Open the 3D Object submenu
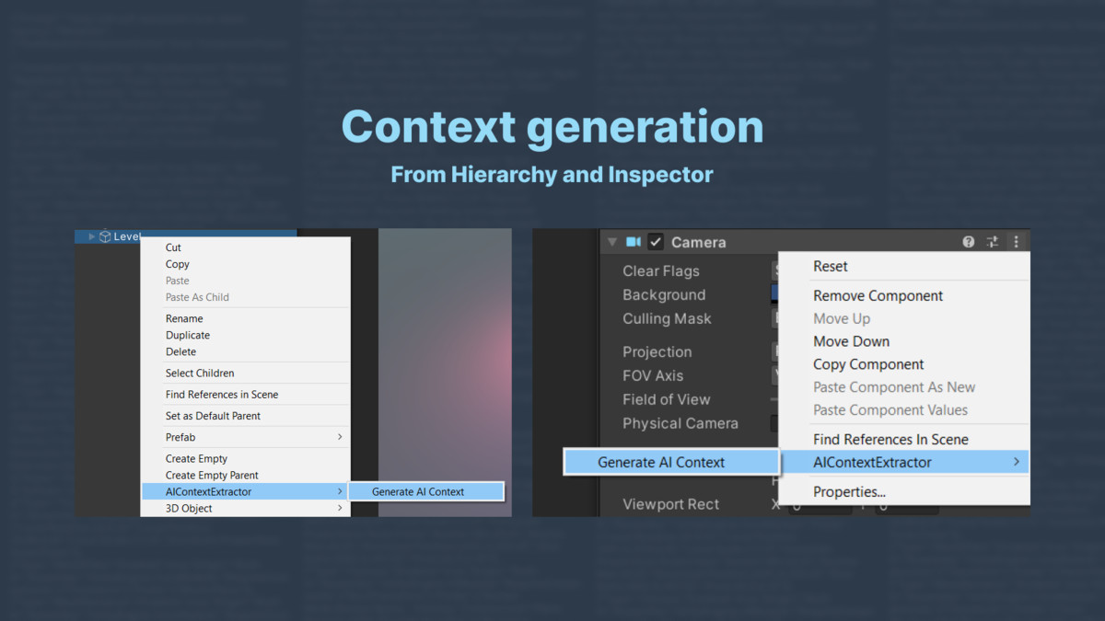 pos(245,508)
